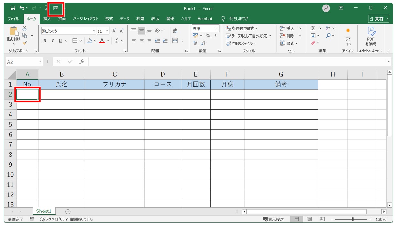This screenshot has height=226, width=396.
Task: Decrease the indent of the cell
Action: [157, 41]
